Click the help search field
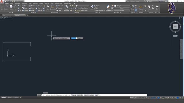The height and width of the screenshot is (103, 184). point(135,1)
